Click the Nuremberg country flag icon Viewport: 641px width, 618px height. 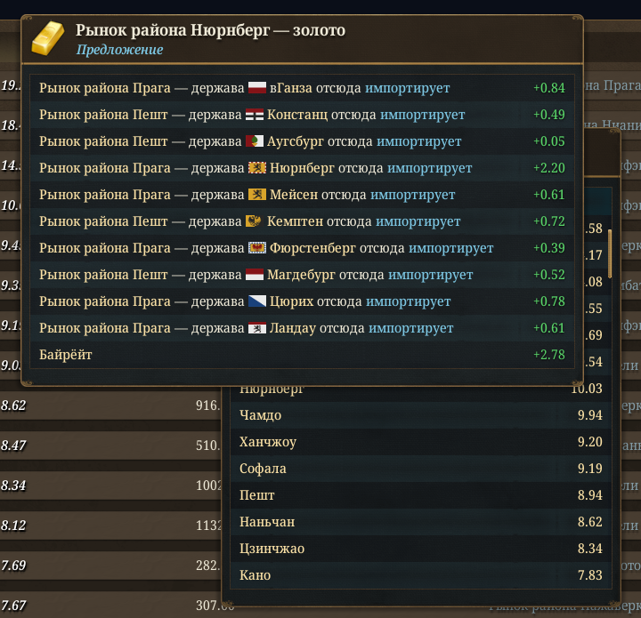point(257,168)
